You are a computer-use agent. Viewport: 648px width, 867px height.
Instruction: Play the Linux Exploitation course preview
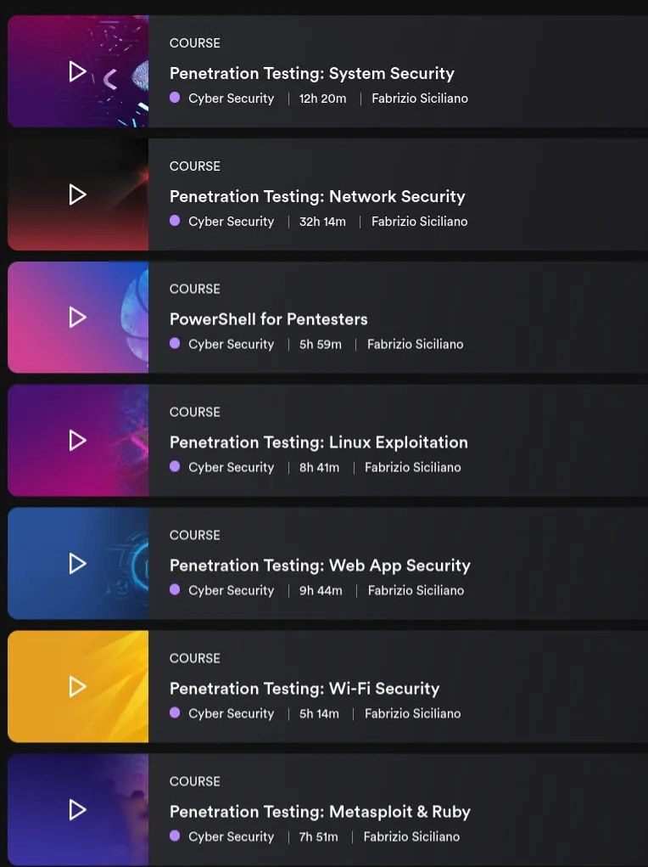coord(77,441)
